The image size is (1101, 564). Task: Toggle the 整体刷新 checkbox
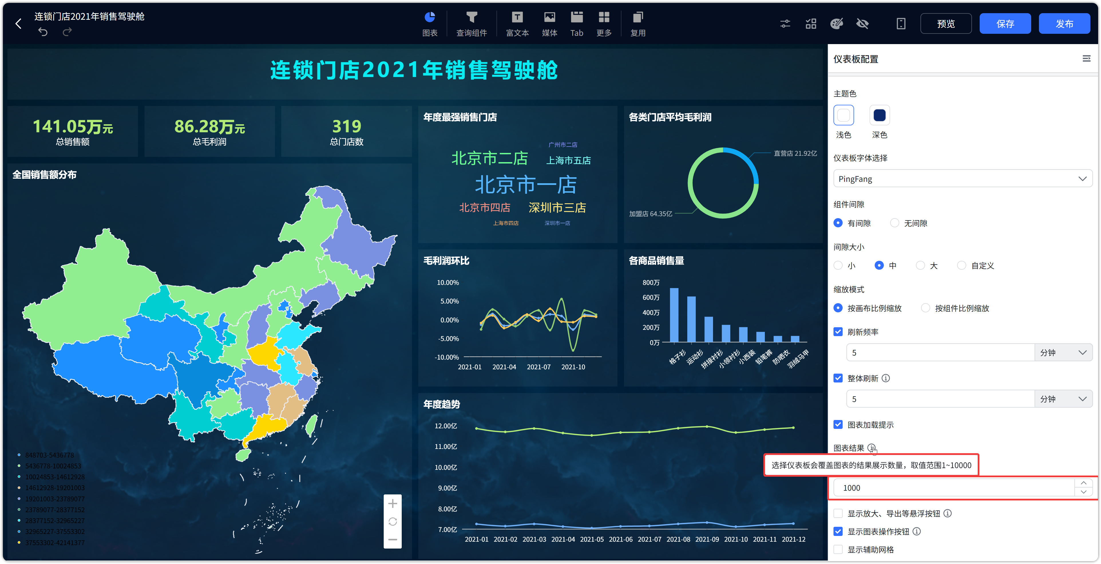tap(838, 378)
